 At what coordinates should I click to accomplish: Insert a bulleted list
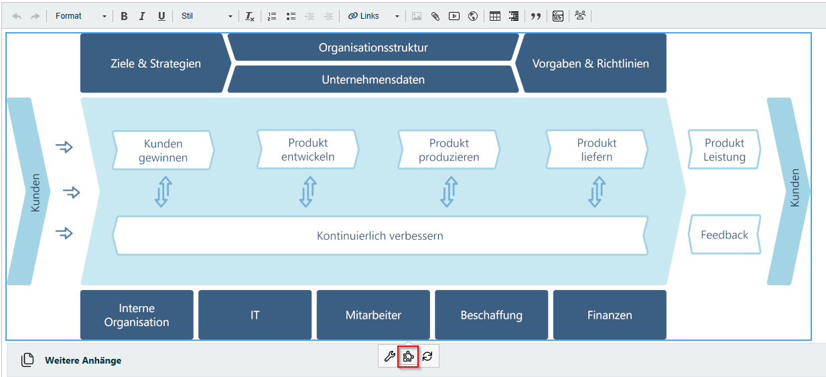(291, 16)
